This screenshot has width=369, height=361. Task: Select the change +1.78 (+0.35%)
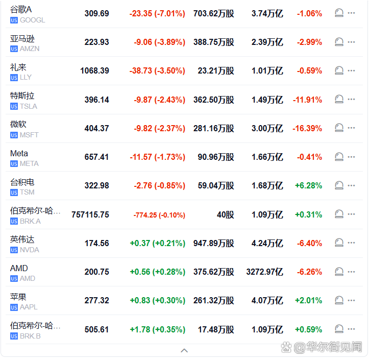pyautogui.click(x=157, y=329)
